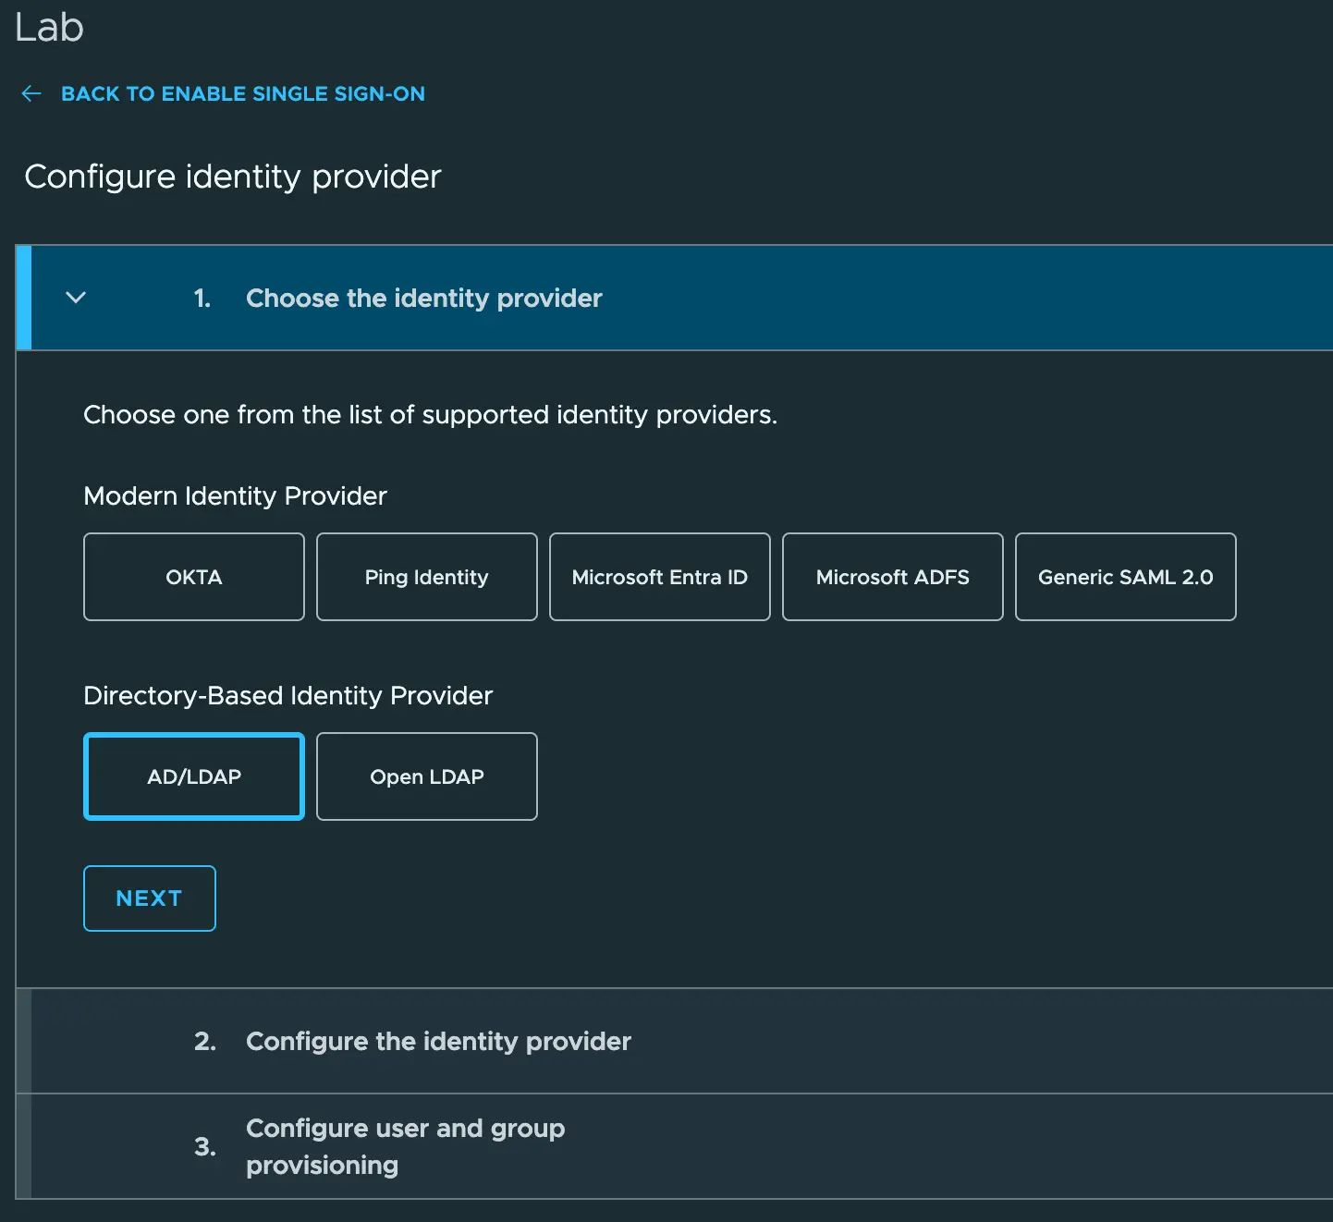The image size is (1333, 1222).
Task: Click the NEXT button
Action: (x=149, y=898)
